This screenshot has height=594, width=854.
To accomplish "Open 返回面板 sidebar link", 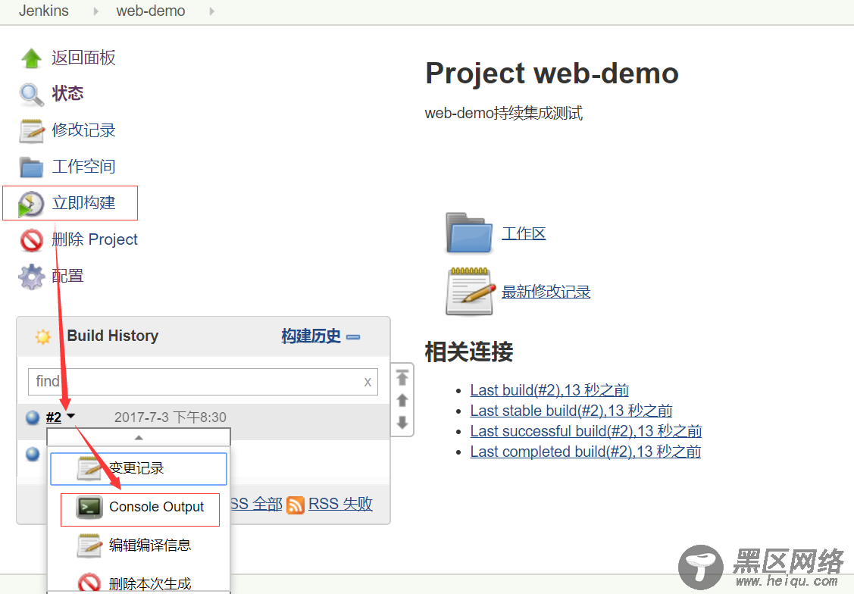I will point(83,58).
